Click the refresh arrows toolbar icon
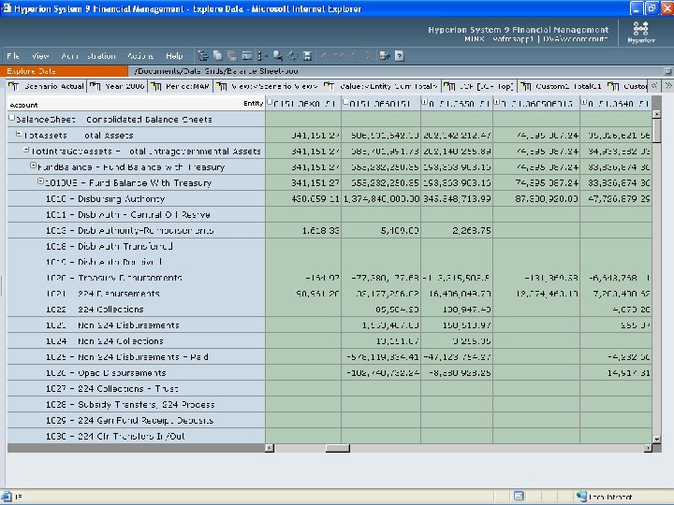Viewport: 674px width, 505px height. (x=293, y=56)
